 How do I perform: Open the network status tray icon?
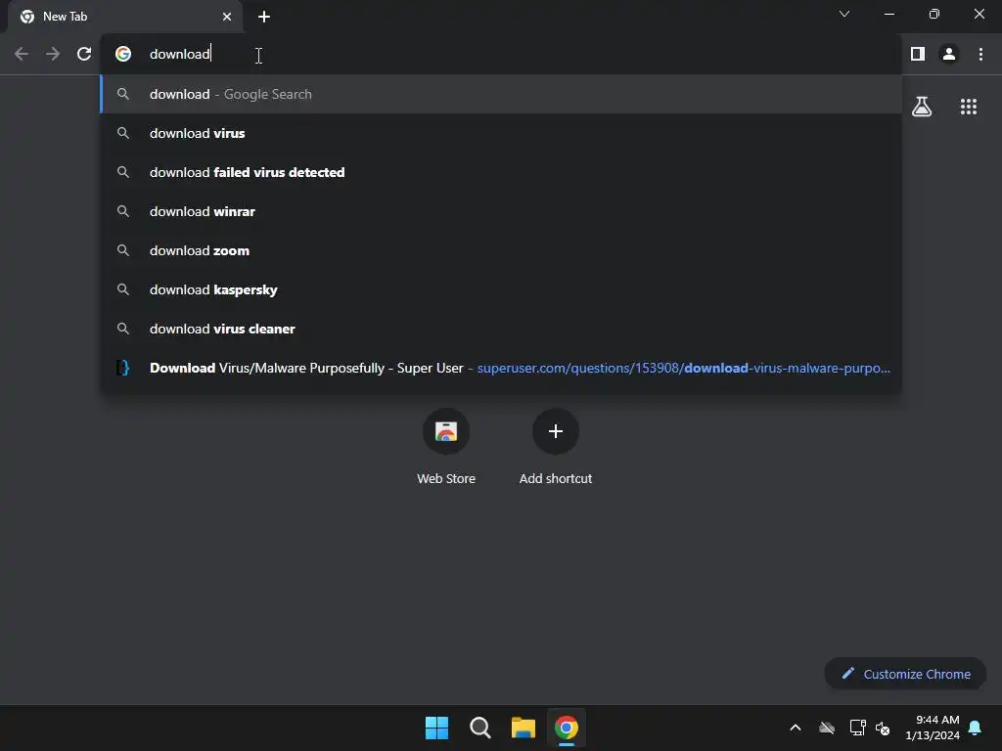pyautogui.click(x=857, y=728)
